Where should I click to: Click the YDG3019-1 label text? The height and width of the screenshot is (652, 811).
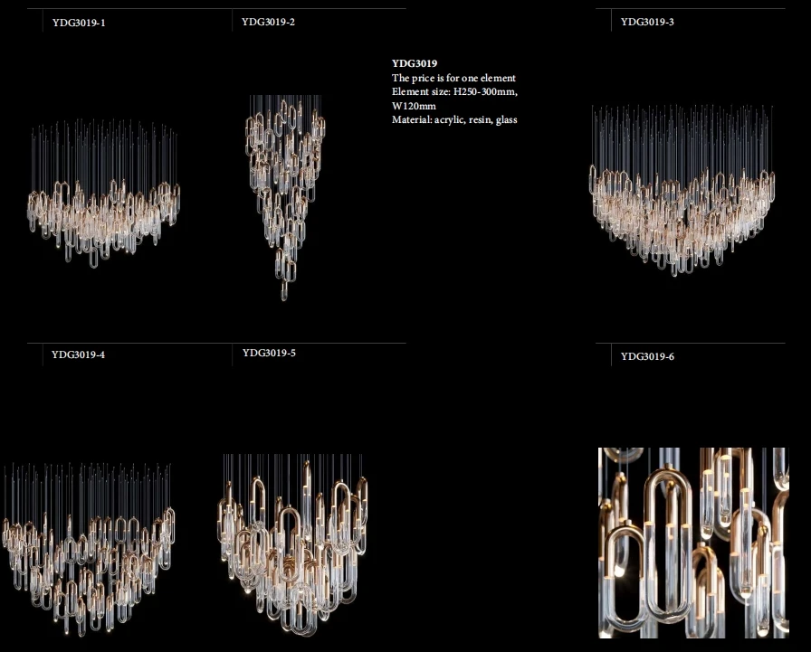click(79, 23)
